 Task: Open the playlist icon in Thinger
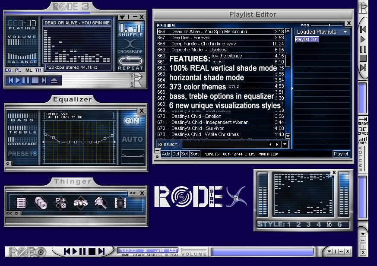coord(21,202)
